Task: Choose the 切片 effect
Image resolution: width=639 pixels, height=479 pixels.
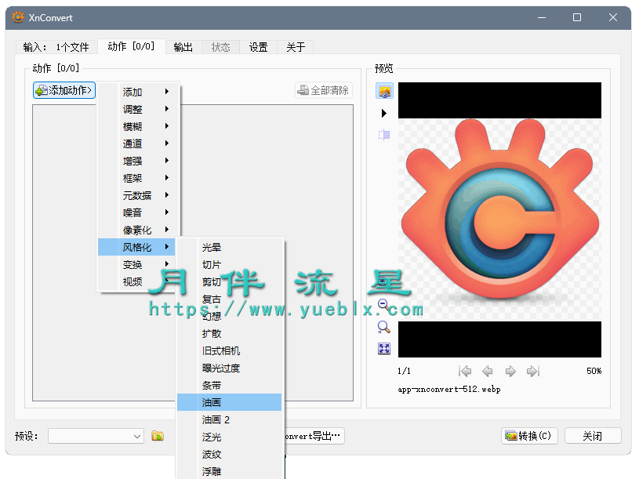Action: (x=230, y=265)
